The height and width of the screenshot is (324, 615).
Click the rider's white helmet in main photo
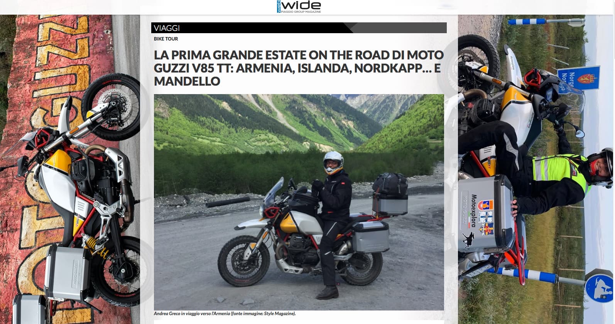point(333,162)
